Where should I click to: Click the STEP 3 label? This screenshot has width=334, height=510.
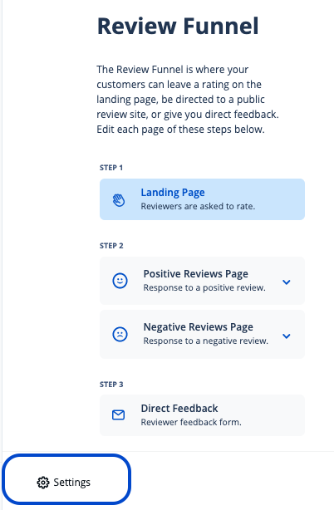(111, 385)
